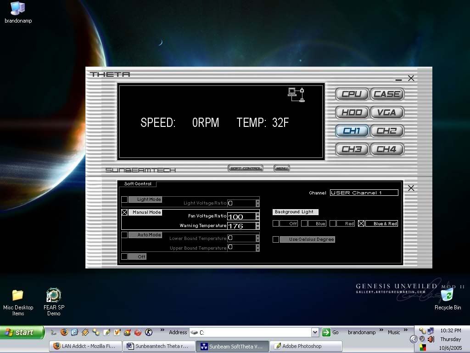The width and height of the screenshot is (470, 353).
Task: Open the Channel dropdown showing USER Channel 1
Action: (364, 193)
